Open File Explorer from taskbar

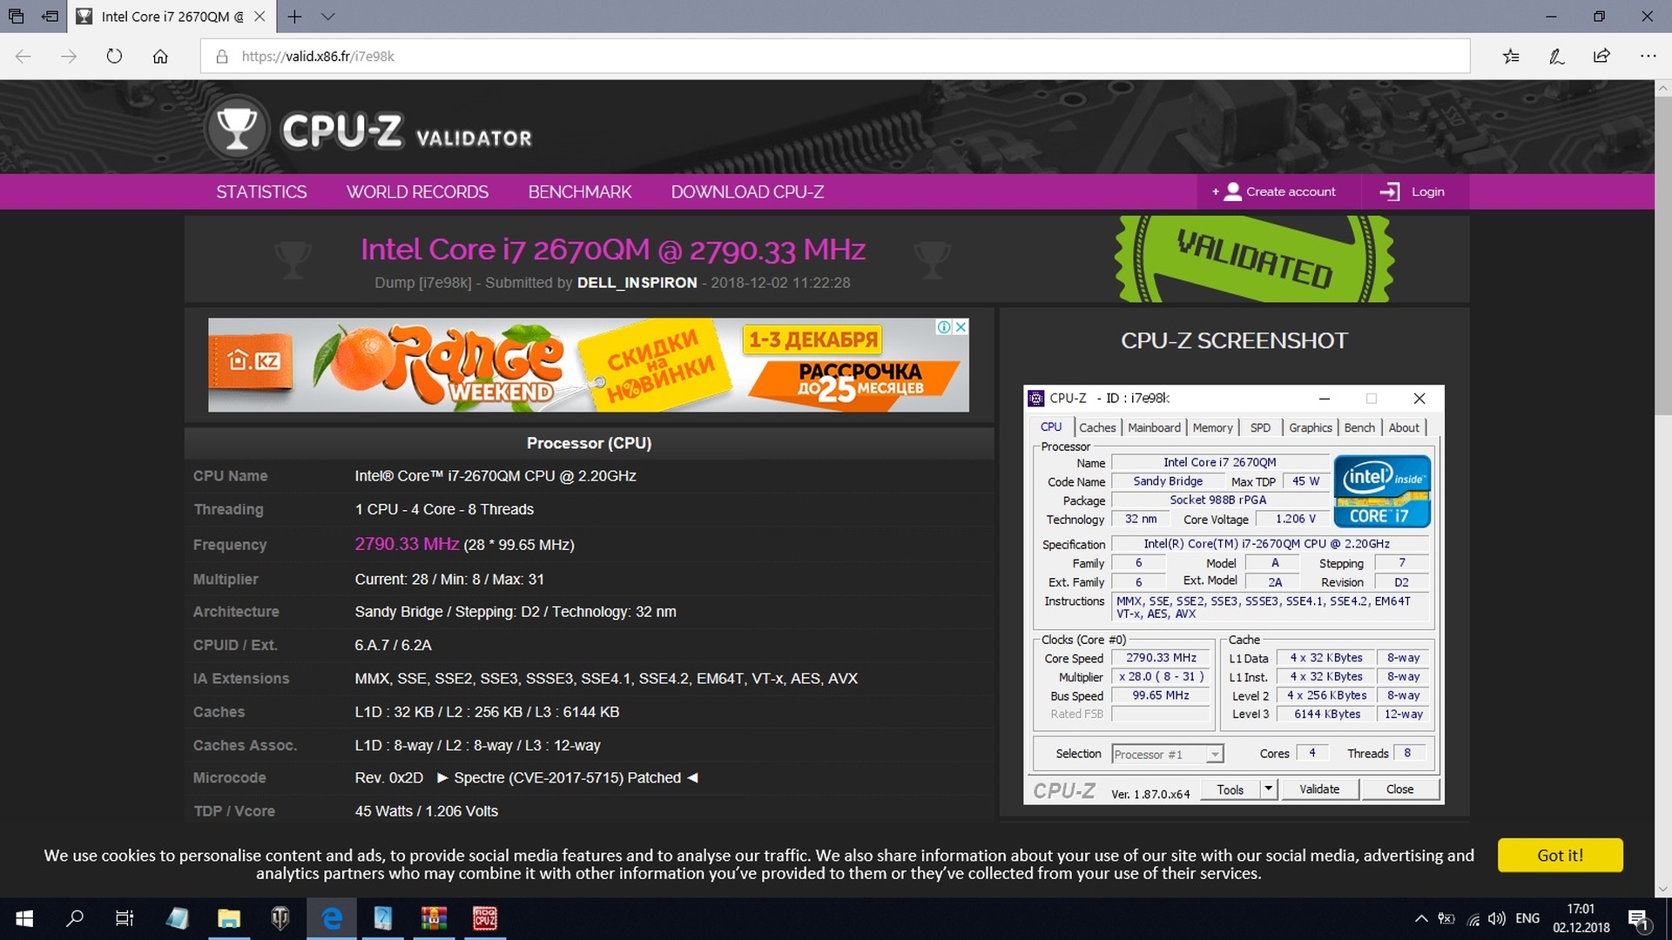(229, 919)
